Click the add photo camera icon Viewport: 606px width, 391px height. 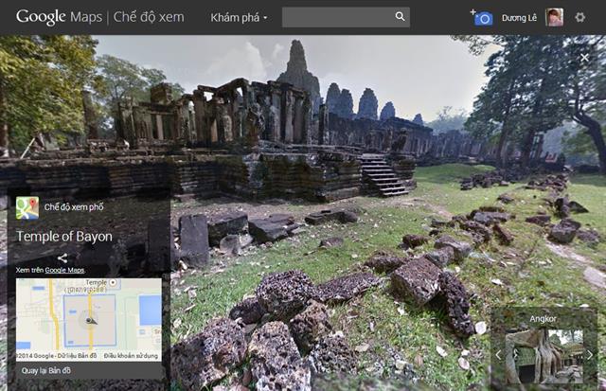point(482,18)
